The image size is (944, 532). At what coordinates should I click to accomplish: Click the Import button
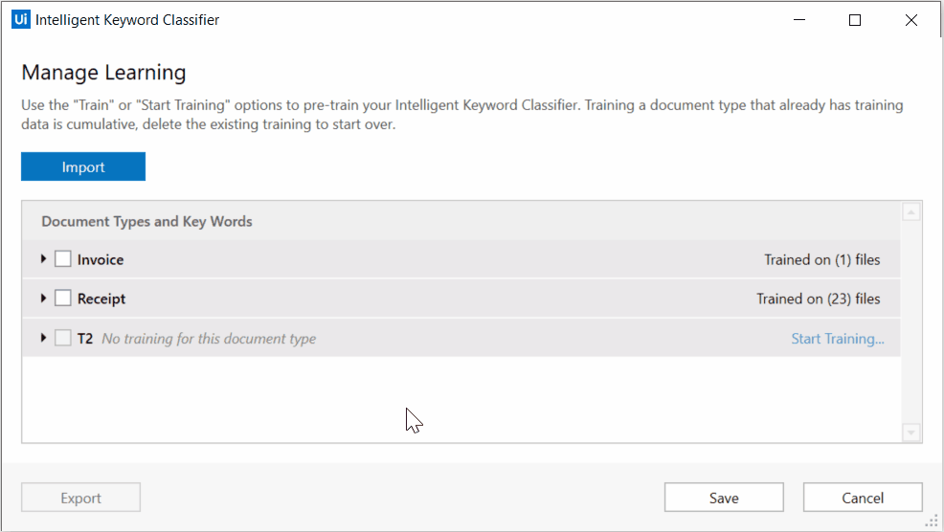[83, 166]
